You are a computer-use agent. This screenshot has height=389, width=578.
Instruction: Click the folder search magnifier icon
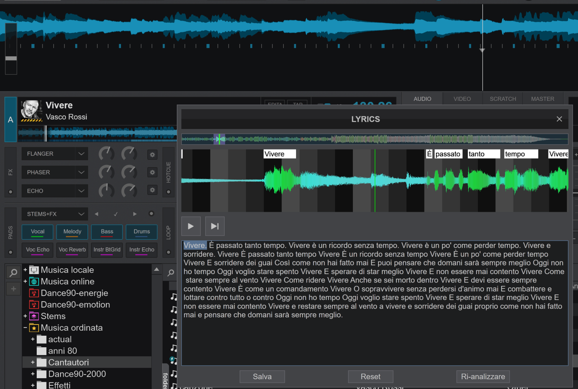pyautogui.click(x=13, y=273)
